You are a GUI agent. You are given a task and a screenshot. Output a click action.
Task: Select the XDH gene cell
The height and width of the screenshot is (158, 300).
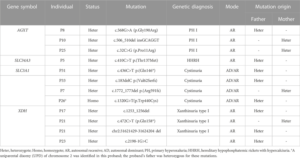[x=23, y=111]
